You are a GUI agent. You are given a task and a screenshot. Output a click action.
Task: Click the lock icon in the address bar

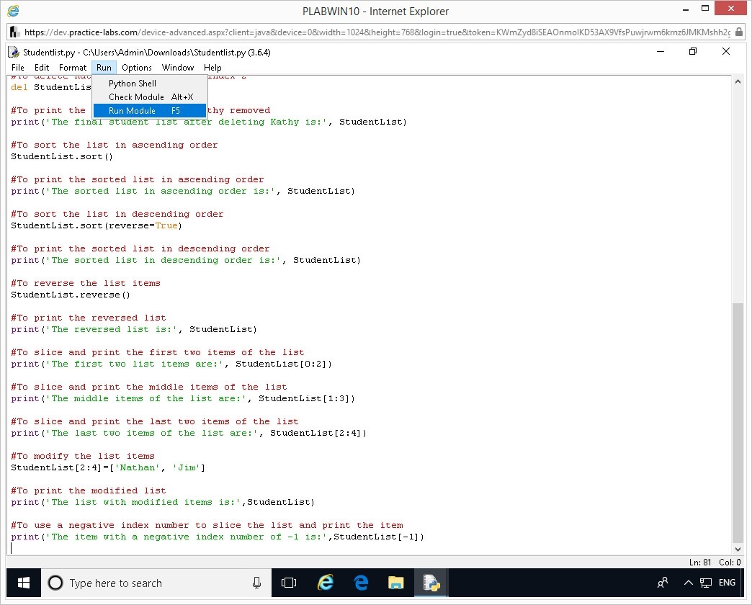pyautogui.click(x=740, y=32)
